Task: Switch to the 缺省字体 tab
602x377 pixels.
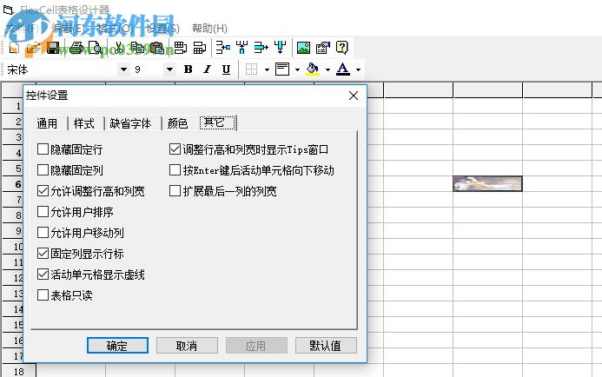Action: 130,123
